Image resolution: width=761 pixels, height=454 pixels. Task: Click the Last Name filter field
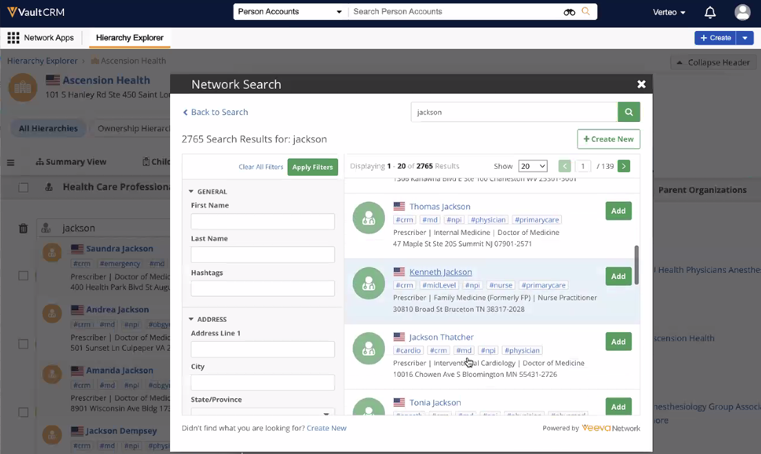click(x=262, y=254)
